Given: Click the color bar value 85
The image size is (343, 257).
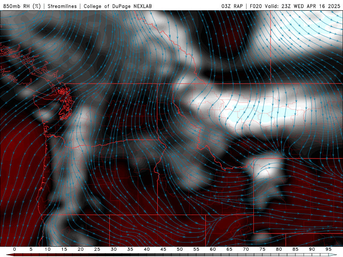Looking at the screenshot, I should click(x=295, y=249).
